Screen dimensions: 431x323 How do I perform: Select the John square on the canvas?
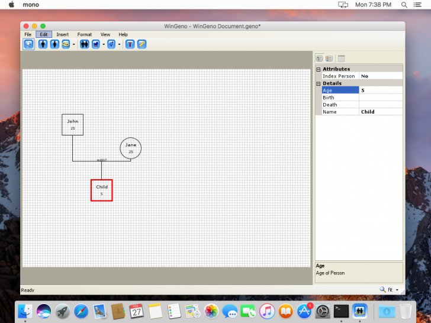pyautogui.click(x=73, y=125)
